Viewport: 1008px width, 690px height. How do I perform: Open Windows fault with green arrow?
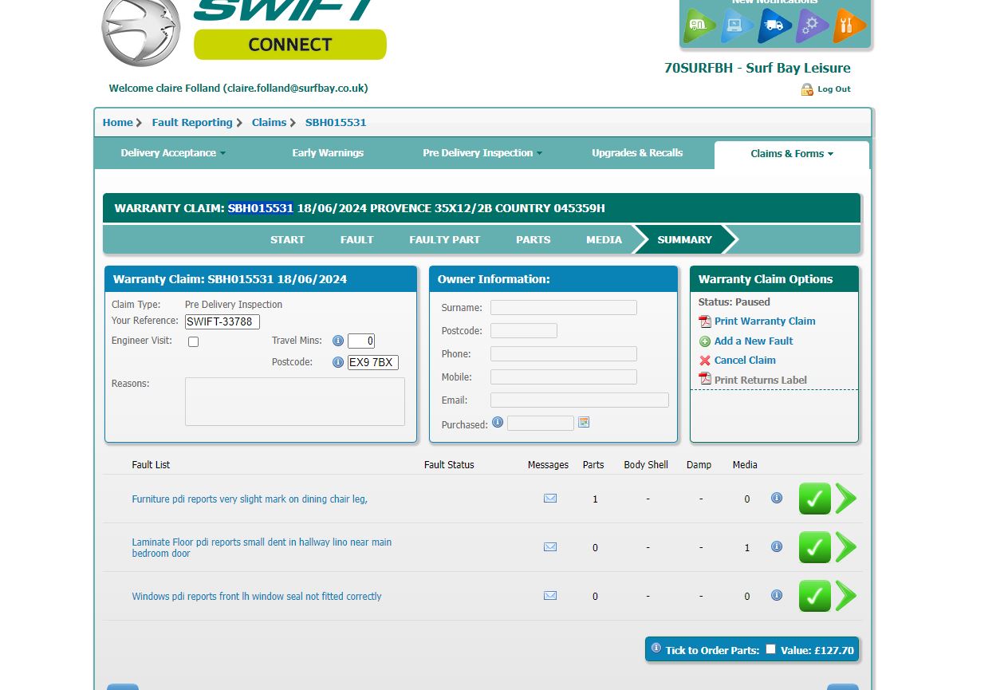pos(846,596)
